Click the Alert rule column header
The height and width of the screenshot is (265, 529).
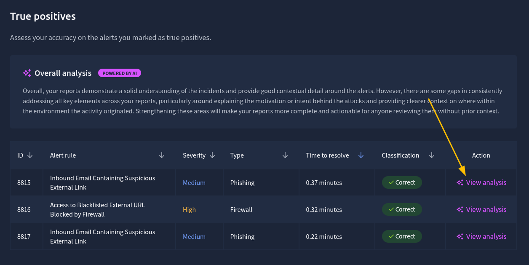(63, 155)
